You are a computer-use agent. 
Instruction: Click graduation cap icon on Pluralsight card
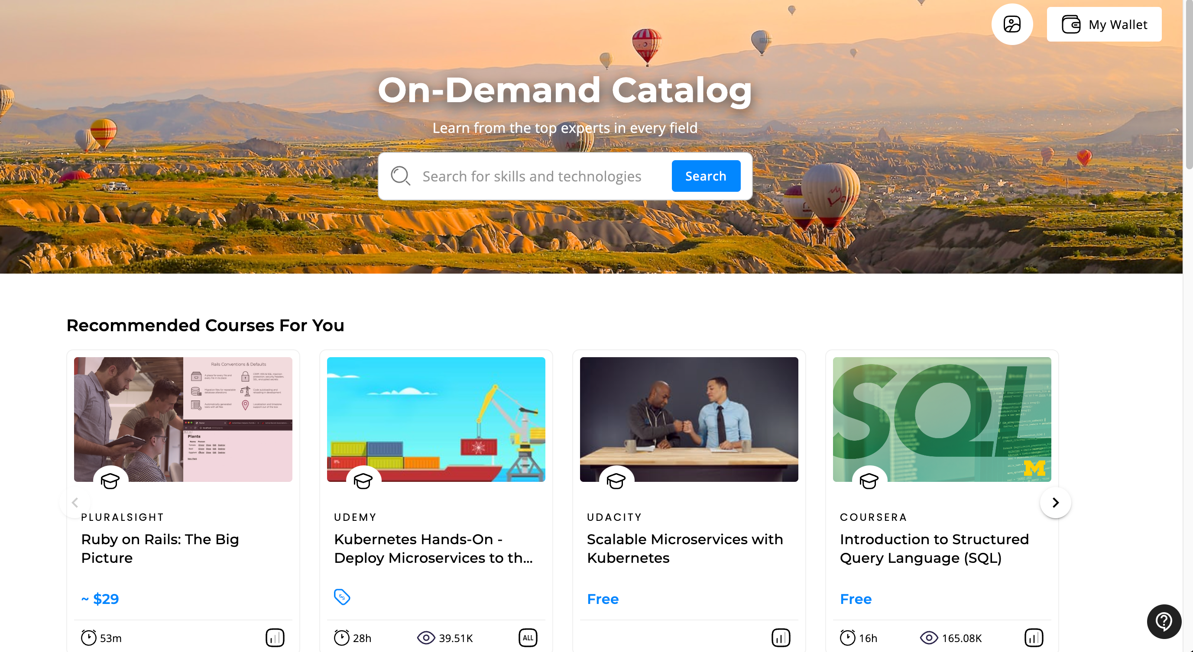tap(110, 481)
